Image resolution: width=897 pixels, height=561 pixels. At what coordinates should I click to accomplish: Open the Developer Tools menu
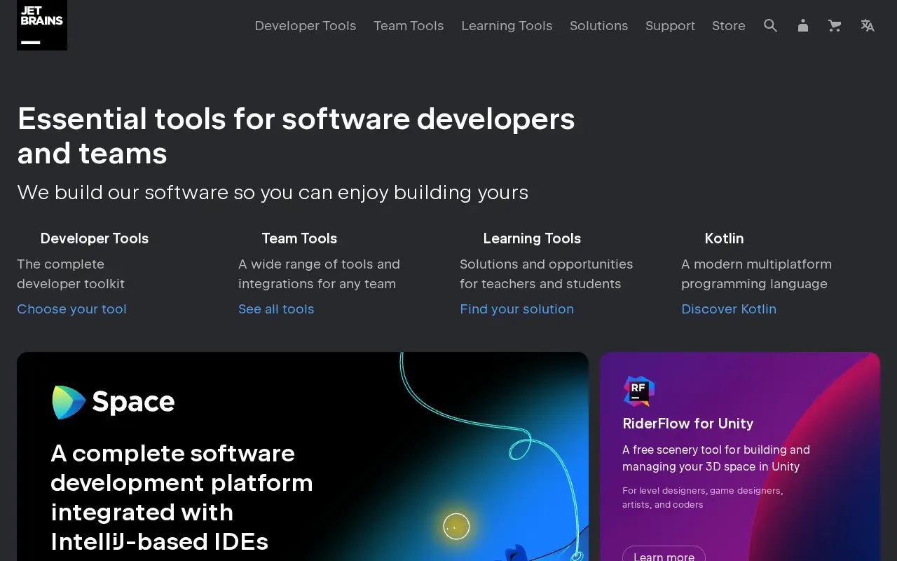306,26
